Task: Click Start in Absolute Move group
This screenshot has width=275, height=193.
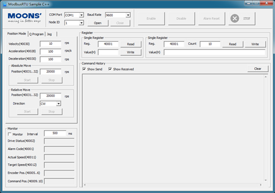Action: click(x=27, y=80)
